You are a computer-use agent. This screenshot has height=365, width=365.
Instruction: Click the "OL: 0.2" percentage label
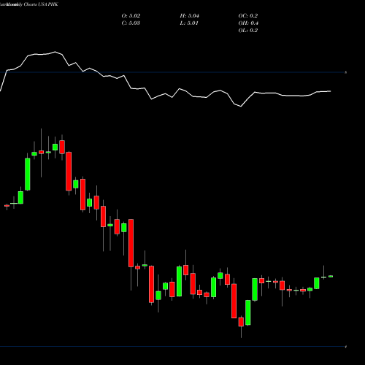click(x=248, y=31)
